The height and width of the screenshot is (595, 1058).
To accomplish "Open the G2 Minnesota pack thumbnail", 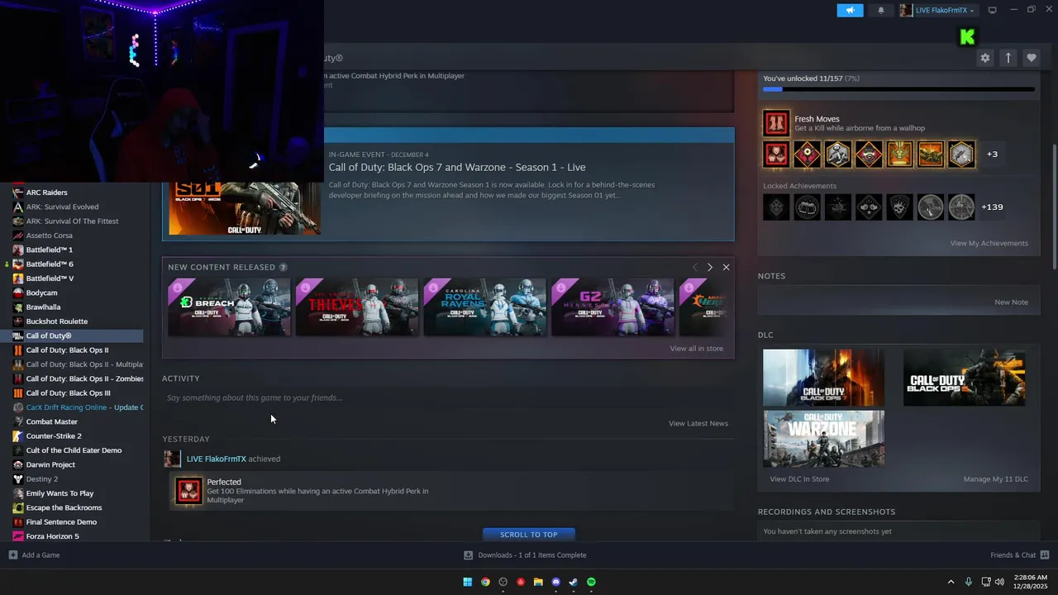I will point(612,307).
